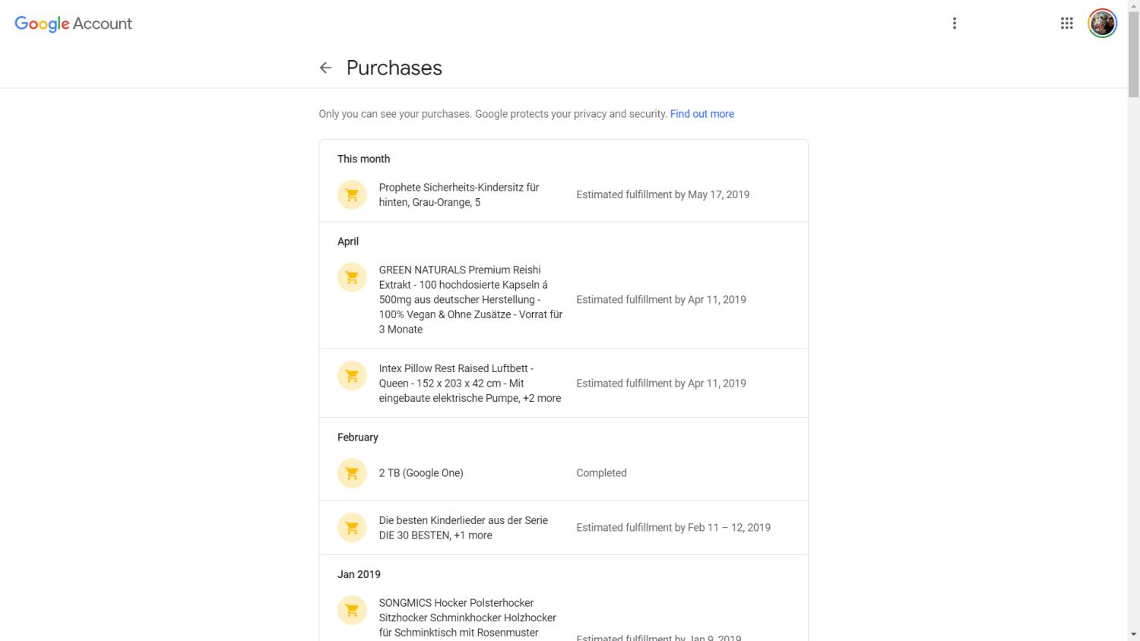Open the Google apps grid

click(x=1067, y=24)
